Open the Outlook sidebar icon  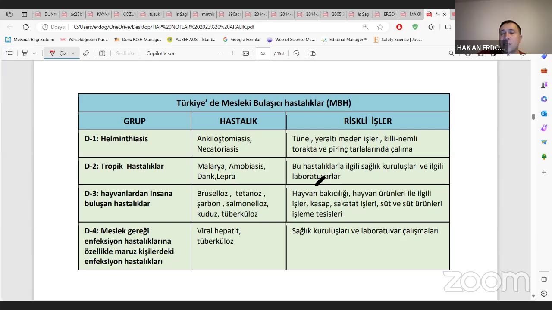[544, 113]
